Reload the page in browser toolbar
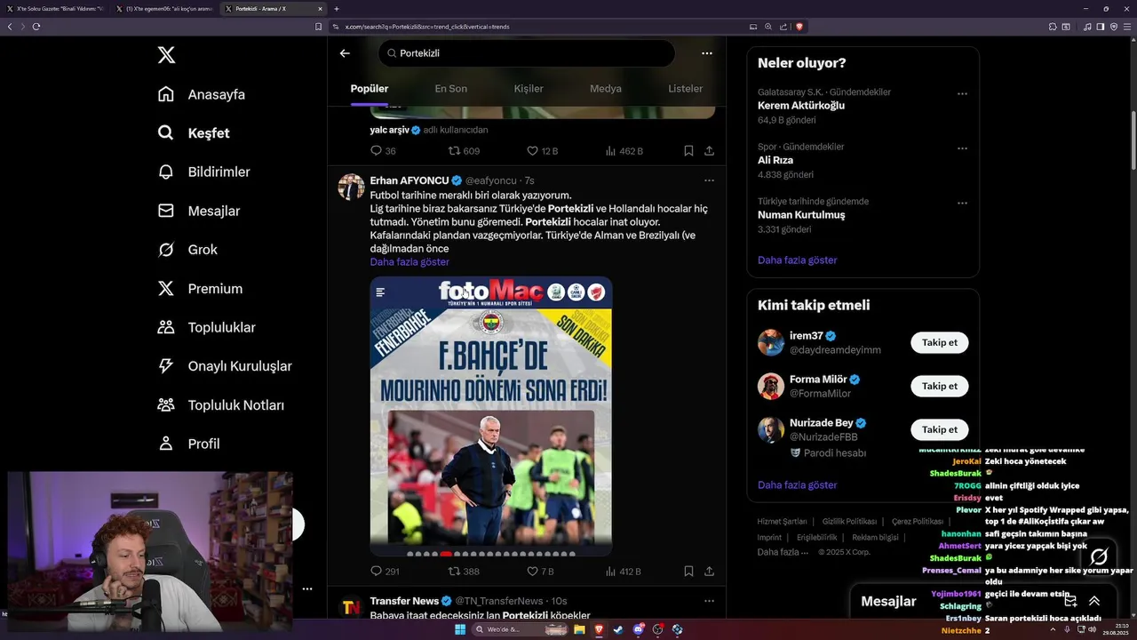This screenshot has width=1137, height=640. click(x=36, y=27)
